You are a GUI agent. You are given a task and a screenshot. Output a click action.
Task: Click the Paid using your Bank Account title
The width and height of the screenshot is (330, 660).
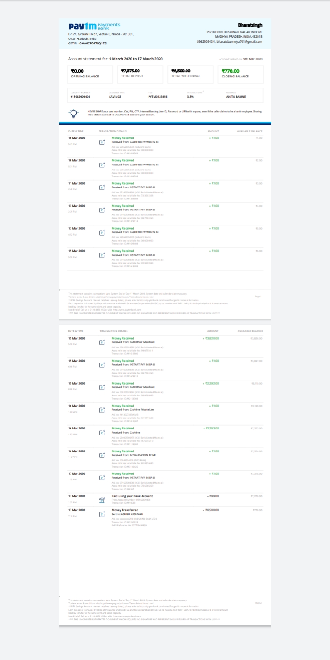132,496
